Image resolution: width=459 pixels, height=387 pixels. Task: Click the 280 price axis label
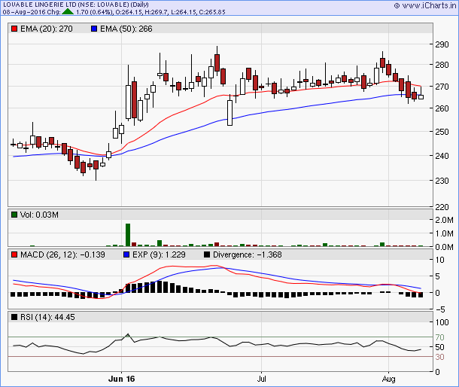pyautogui.click(x=442, y=65)
